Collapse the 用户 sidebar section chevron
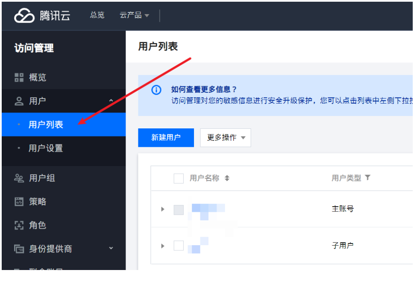417x282 pixels. tap(111, 101)
